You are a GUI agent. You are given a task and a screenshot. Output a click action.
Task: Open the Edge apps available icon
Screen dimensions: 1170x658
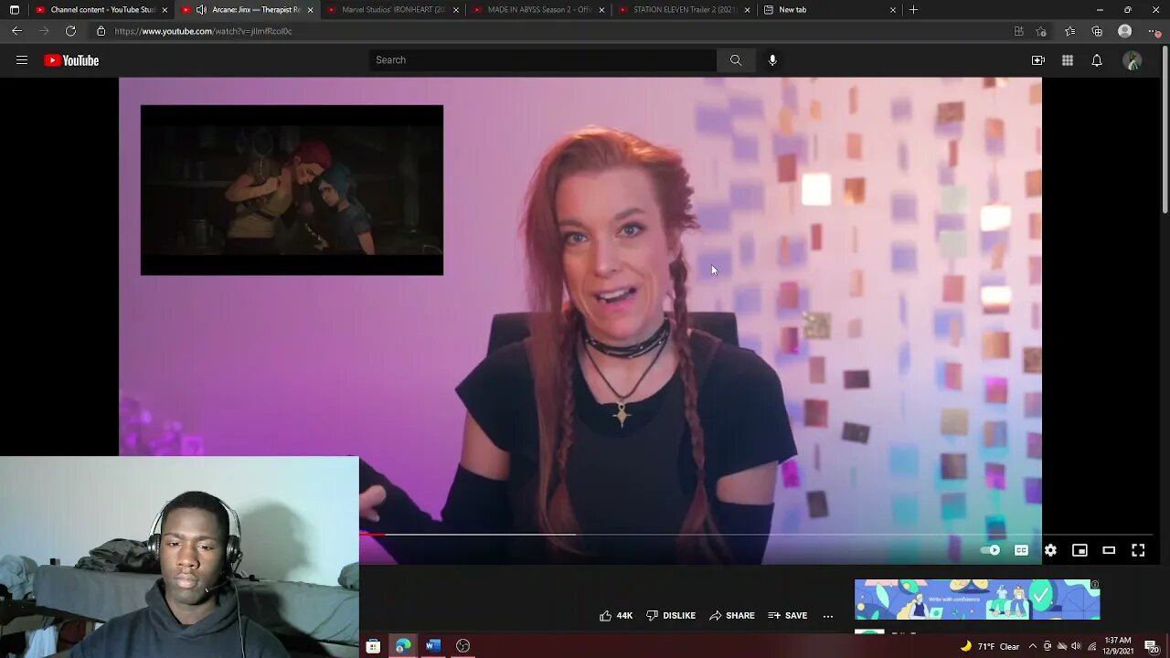pyautogui.click(x=1018, y=31)
